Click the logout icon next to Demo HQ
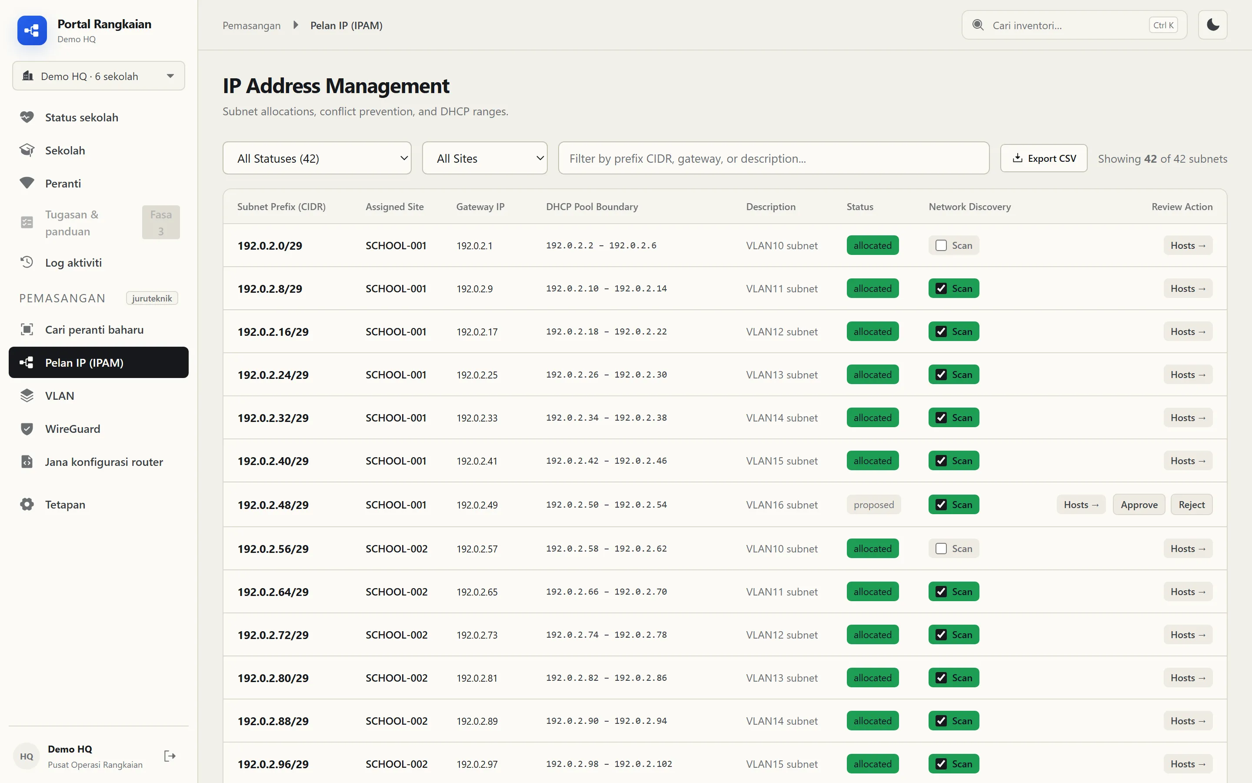Image resolution: width=1252 pixels, height=783 pixels. point(170,756)
